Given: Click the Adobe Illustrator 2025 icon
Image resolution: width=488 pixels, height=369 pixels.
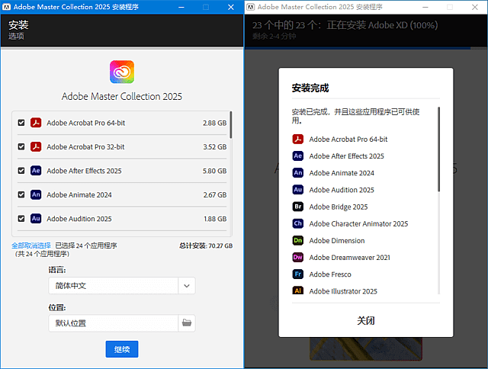Looking at the screenshot, I should point(298,291).
